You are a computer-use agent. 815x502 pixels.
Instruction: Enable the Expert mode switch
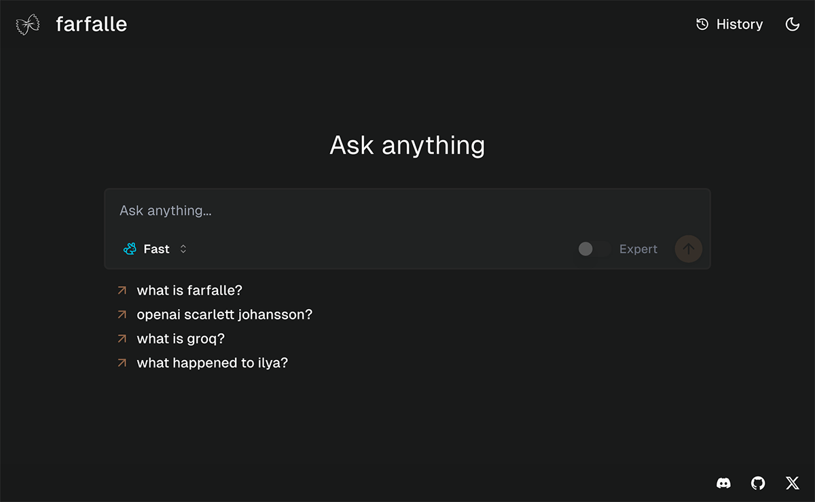point(594,249)
